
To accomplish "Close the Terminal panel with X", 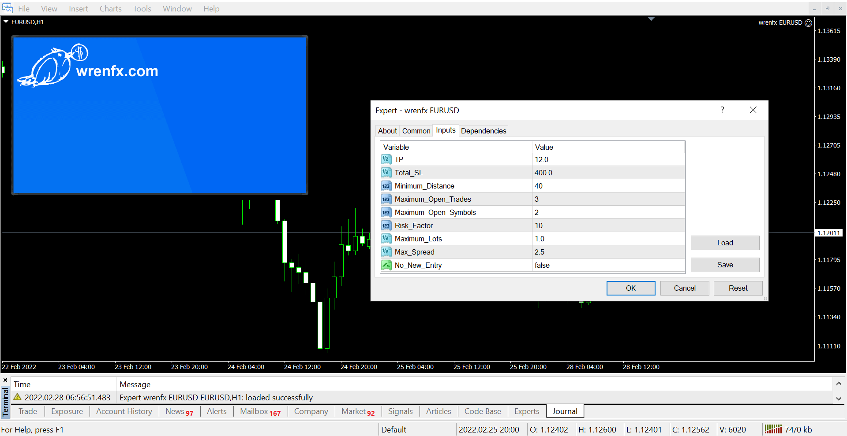I will click(5, 380).
